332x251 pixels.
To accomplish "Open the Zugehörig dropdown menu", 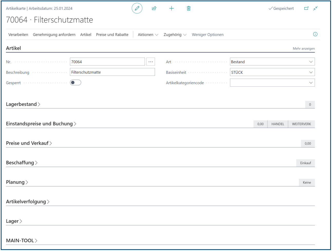I will 175,34.
